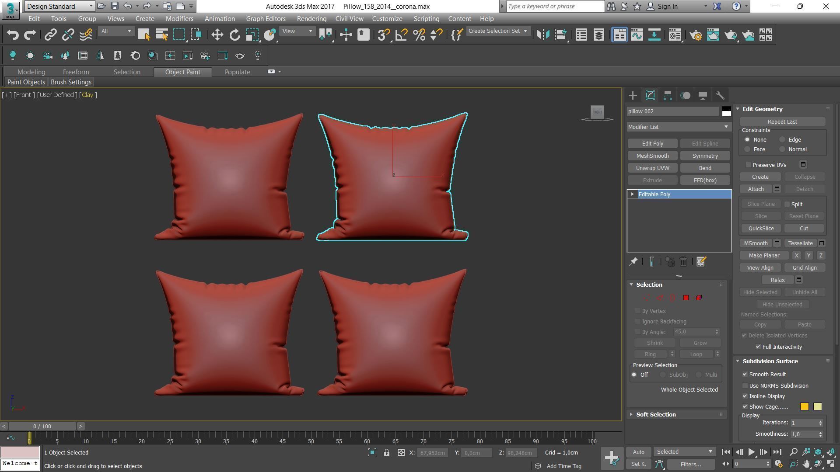Click the QuickSlice button
Image resolution: width=840 pixels, height=472 pixels.
(x=761, y=229)
